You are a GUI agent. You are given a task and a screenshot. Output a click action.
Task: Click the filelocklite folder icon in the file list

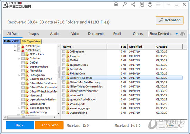68,69
